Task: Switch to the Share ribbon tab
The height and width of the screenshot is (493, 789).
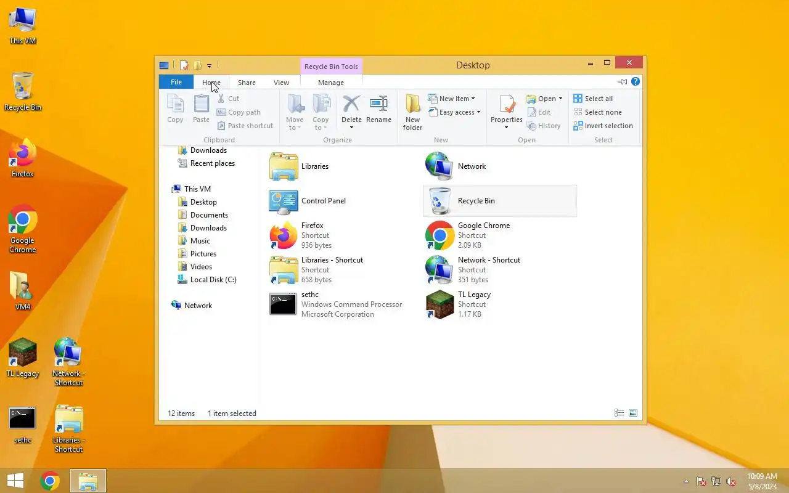Action: [247, 82]
